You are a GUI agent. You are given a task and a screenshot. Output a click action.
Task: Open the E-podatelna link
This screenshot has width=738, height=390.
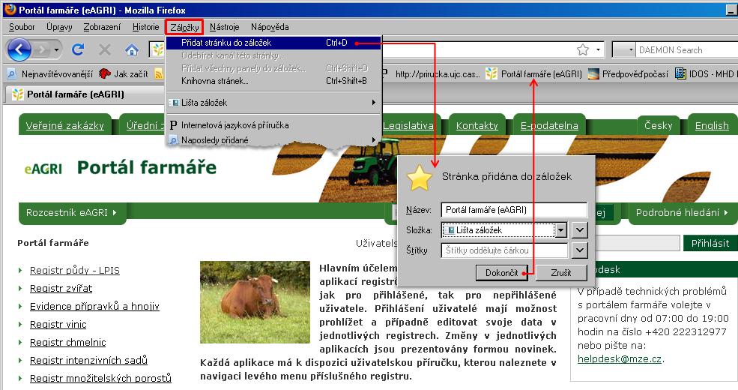point(549,125)
